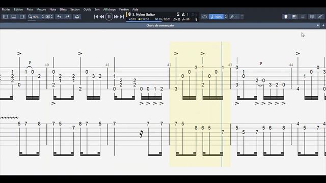Image resolution: width=326 pixels, height=183 pixels.
Task: Click bar number 41 in the score
Action: [x=107, y=65]
